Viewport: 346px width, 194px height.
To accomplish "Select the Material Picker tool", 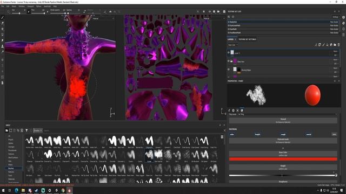I will point(2,52).
